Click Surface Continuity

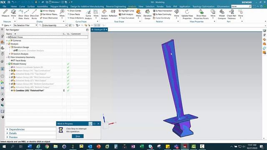pyautogui.click(x=162, y=14)
